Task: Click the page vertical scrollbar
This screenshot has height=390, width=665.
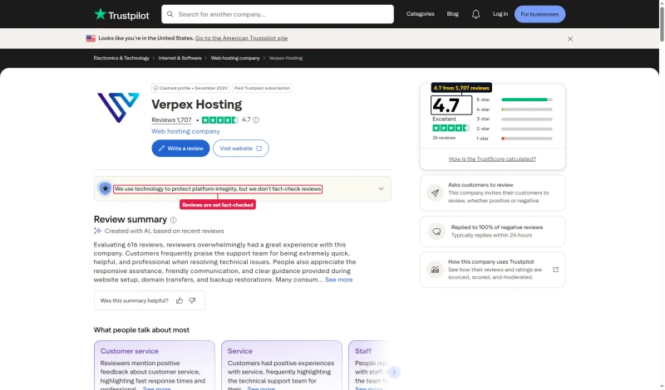Action: 662,25
